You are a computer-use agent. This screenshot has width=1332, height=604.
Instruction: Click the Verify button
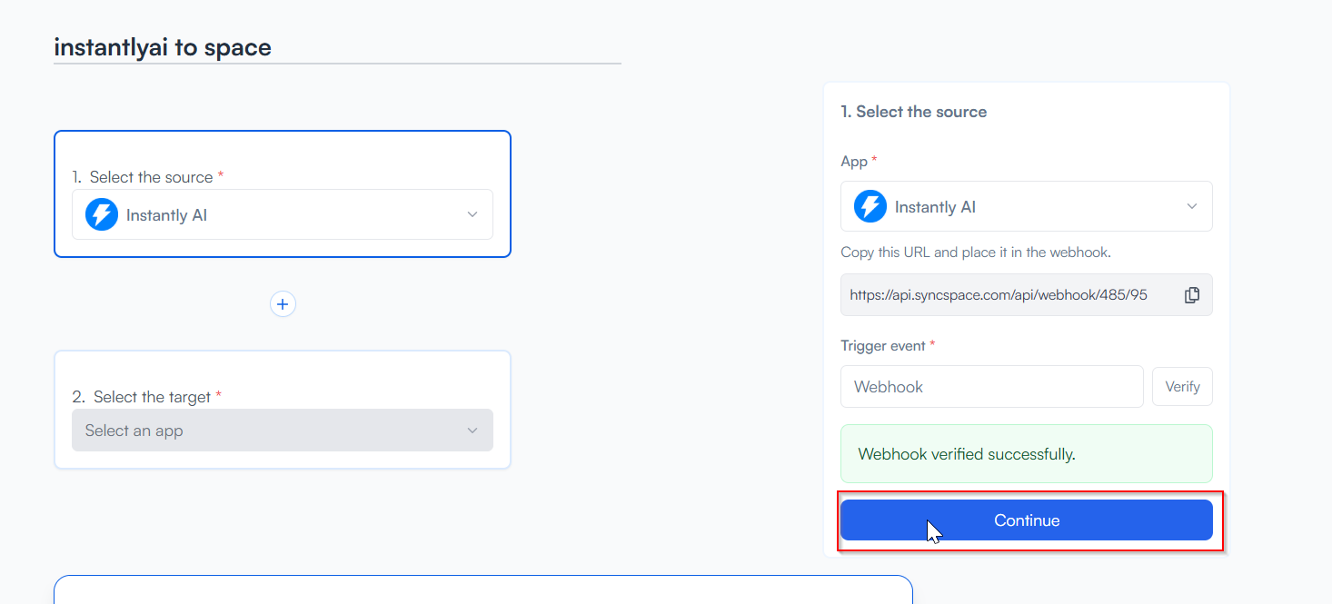coord(1182,387)
